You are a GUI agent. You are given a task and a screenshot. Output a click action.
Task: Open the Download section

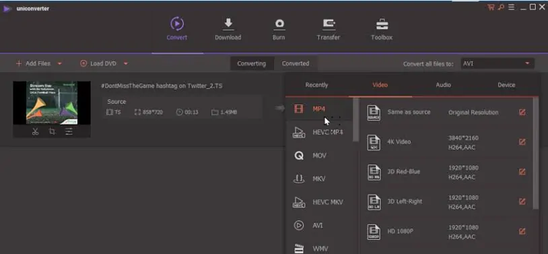228,30
